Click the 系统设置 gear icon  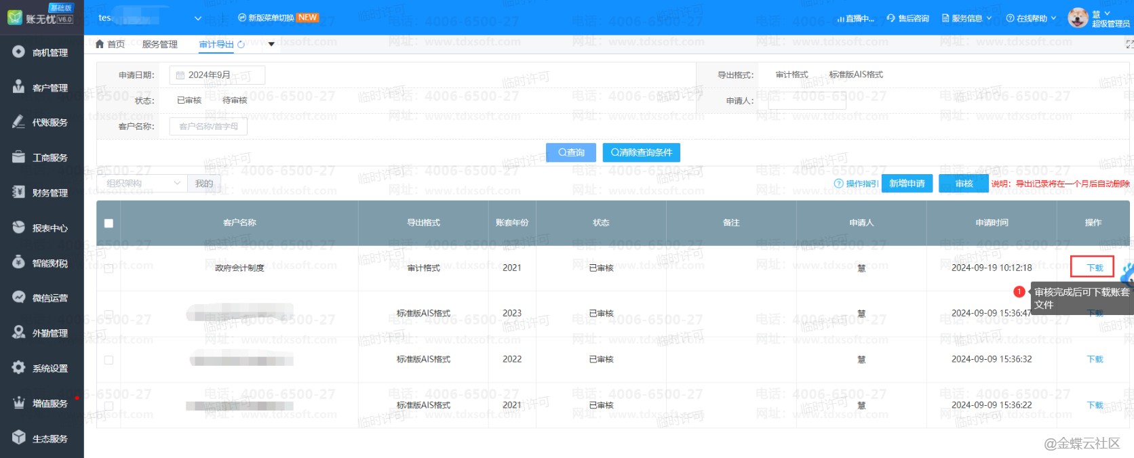click(x=18, y=368)
